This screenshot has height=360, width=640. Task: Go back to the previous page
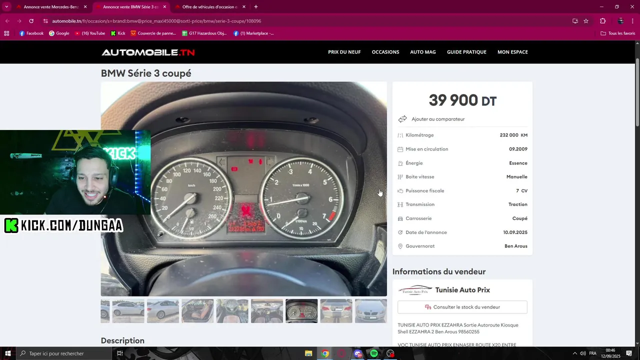(7, 21)
